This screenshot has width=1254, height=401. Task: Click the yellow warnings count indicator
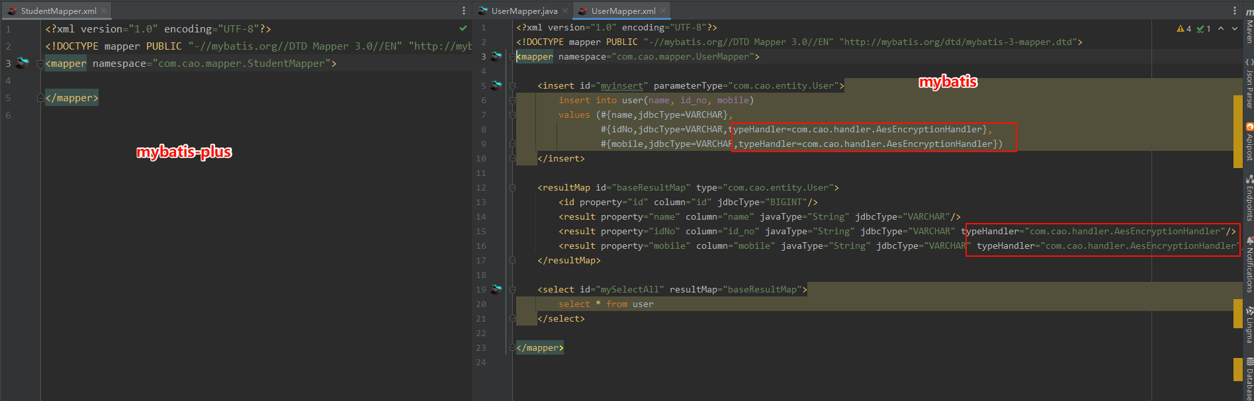tap(1184, 28)
